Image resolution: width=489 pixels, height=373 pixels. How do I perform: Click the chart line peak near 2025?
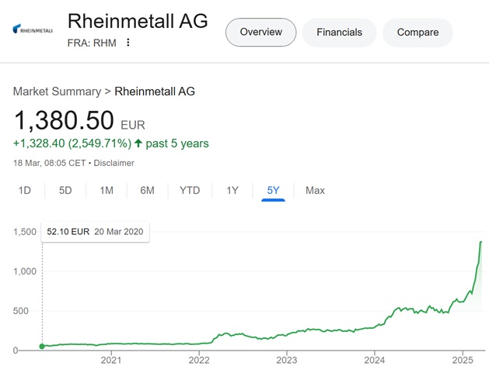point(481,242)
